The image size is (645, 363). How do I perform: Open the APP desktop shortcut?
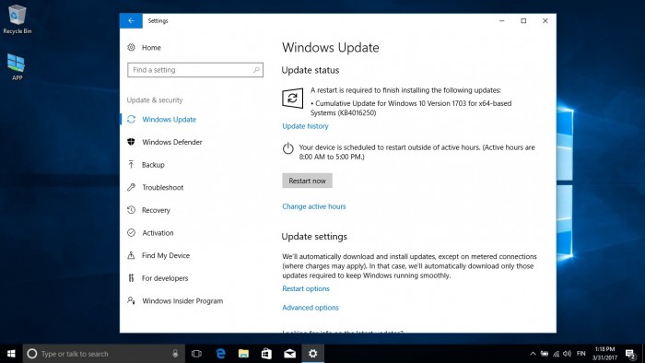pyautogui.click(x=17, y=66)
